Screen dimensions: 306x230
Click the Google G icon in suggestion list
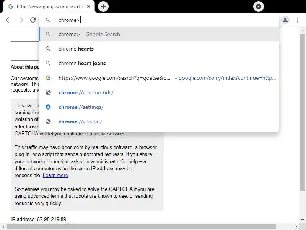(48, 78)
